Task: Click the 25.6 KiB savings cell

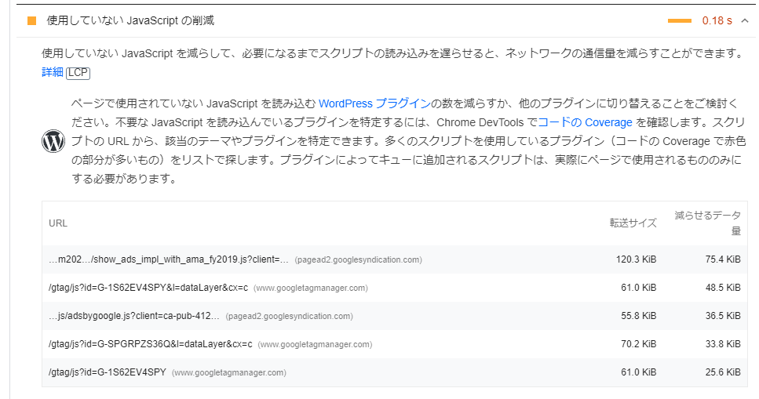Action: pyautogui.click(x=723, y=372)
